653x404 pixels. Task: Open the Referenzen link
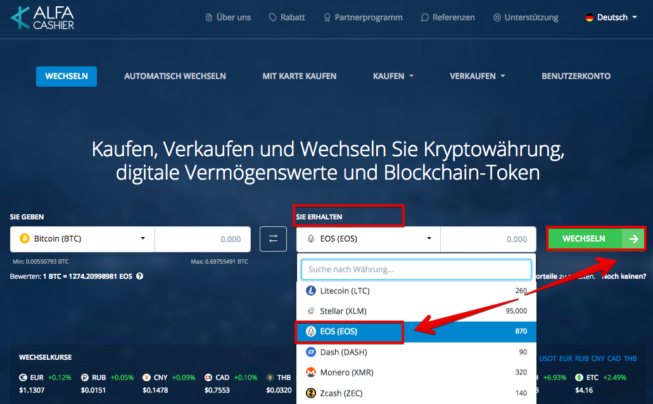point(448,18)
